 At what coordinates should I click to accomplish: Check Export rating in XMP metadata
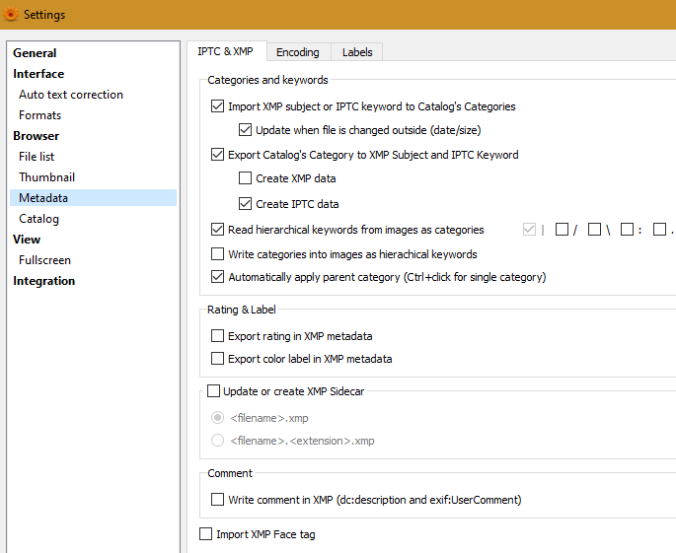(x=218, y=336)
